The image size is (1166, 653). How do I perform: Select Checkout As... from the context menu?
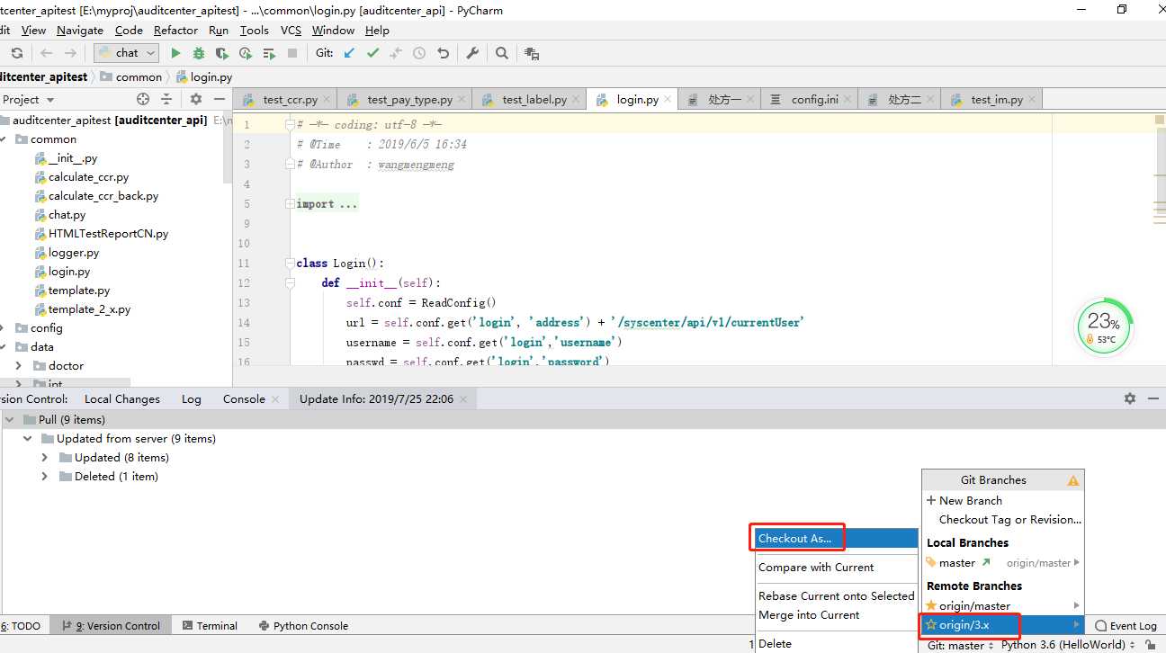[x=795, y=539]
